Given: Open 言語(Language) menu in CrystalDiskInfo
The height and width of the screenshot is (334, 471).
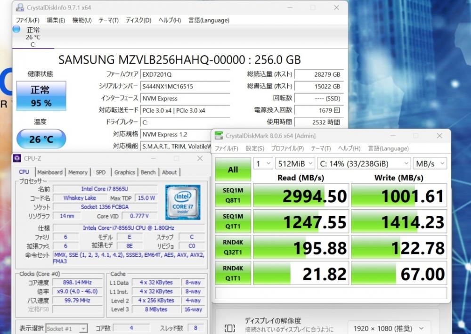Looking at the screenshot, I should pyautogui.click(x=209, y=20).
